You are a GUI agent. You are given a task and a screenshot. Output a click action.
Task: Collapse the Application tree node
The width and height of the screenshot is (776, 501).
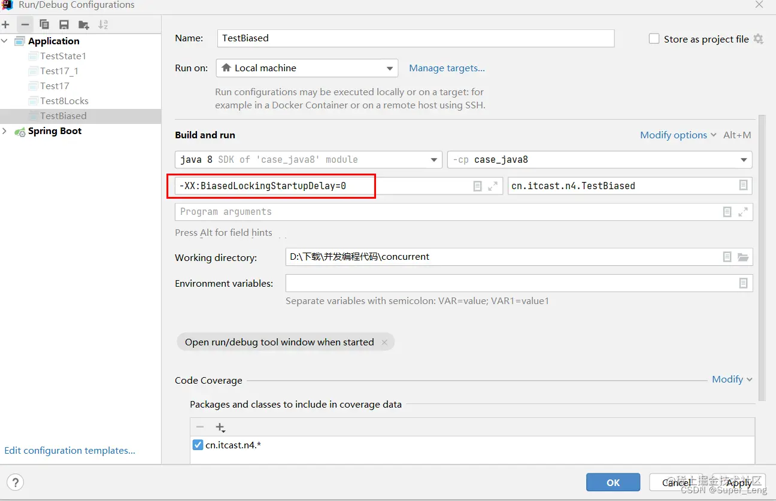point(5,41)
